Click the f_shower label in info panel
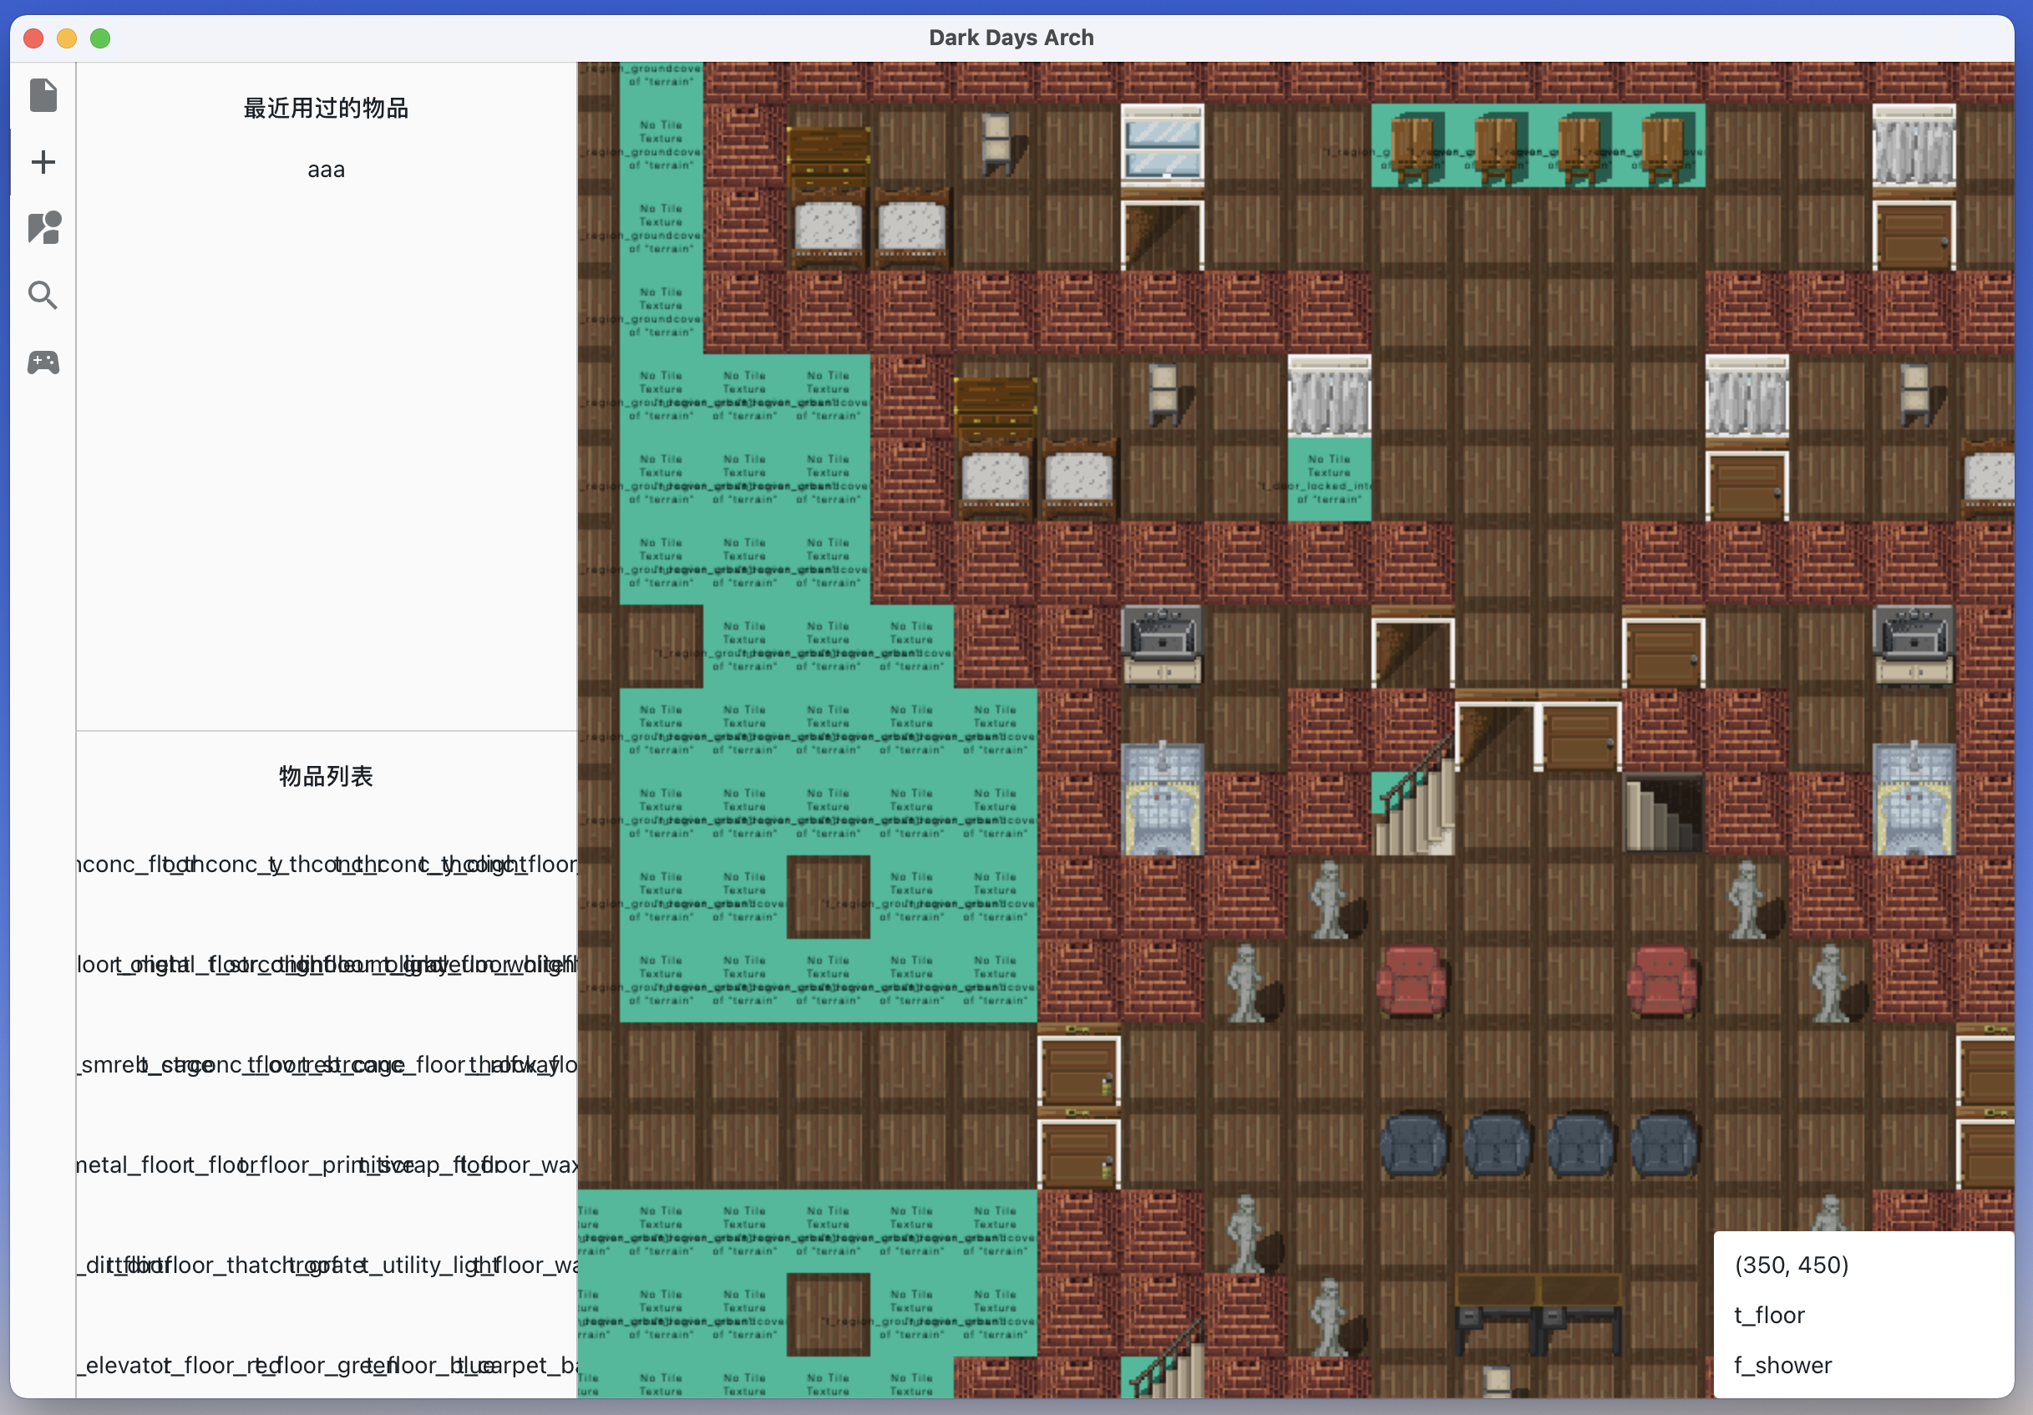 coord(1782,1366)
